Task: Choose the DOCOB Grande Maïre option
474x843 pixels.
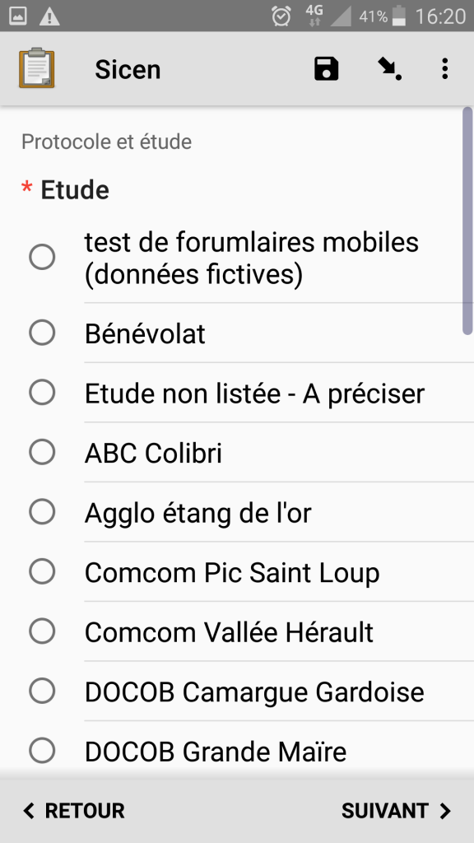Action: 237,751
